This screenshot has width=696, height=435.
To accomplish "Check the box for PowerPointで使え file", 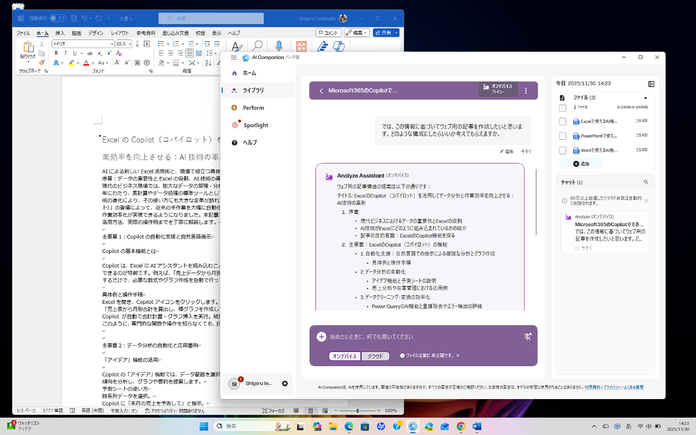I will 562,136.
